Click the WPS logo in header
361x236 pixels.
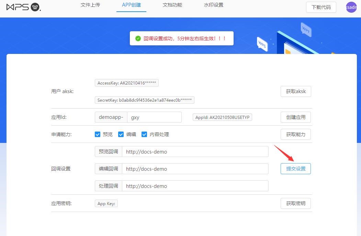(24, 7)
